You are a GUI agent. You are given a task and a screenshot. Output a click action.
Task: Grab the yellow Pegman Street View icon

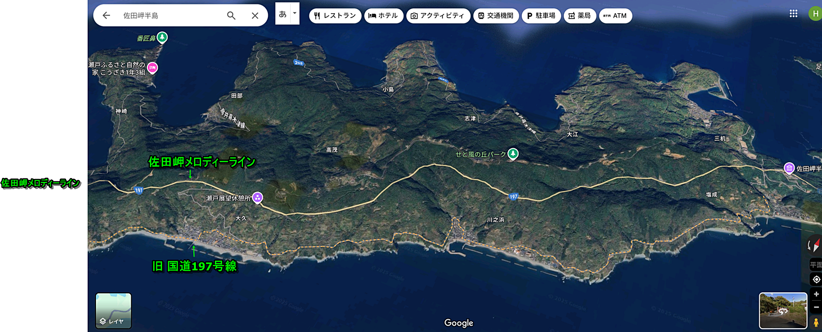(x=816, y=323)
